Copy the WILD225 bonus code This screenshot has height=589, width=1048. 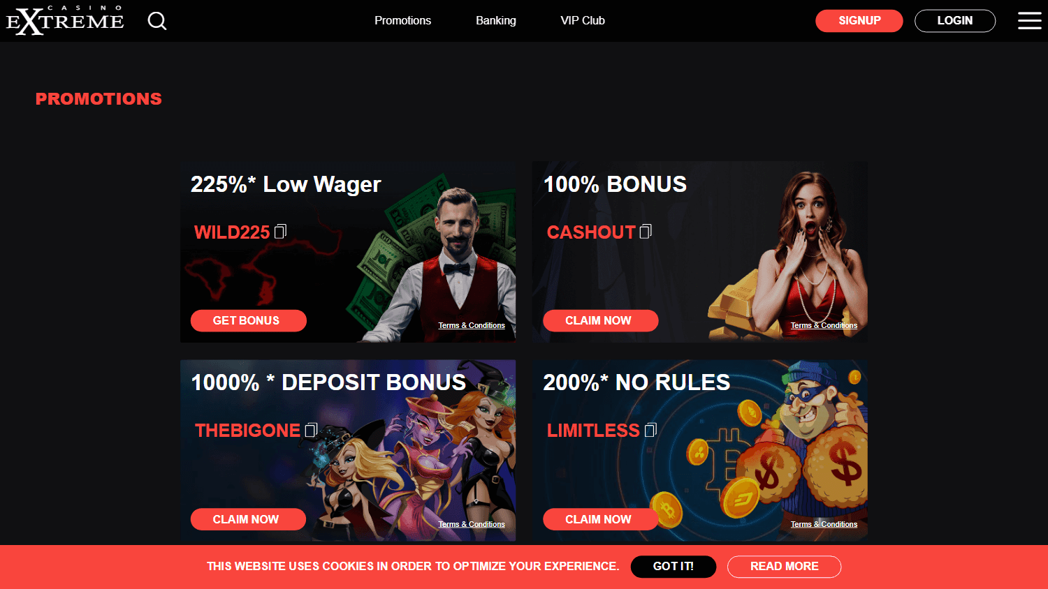click(280, 231)
